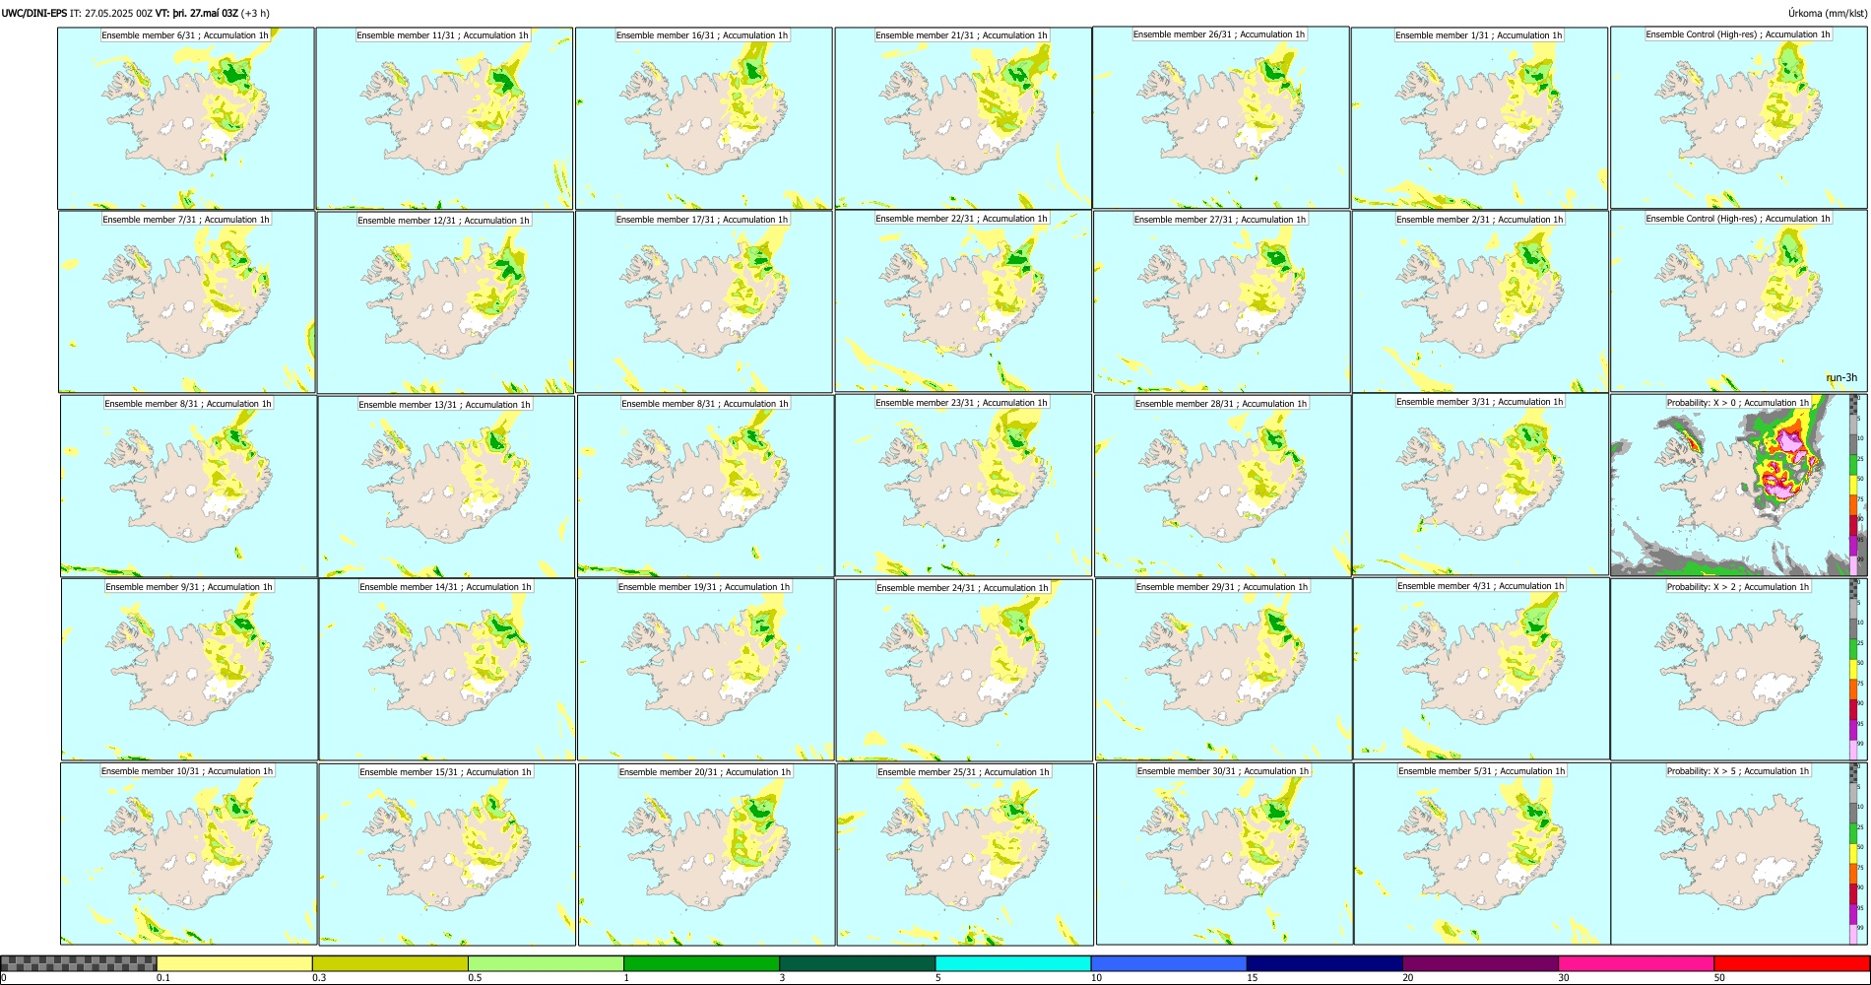Click the cyan 5–10 legend swatch

click(x=1013, y=963)
